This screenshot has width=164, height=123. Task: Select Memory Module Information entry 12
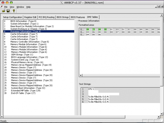pyautogui.click(x=39, y=52)
